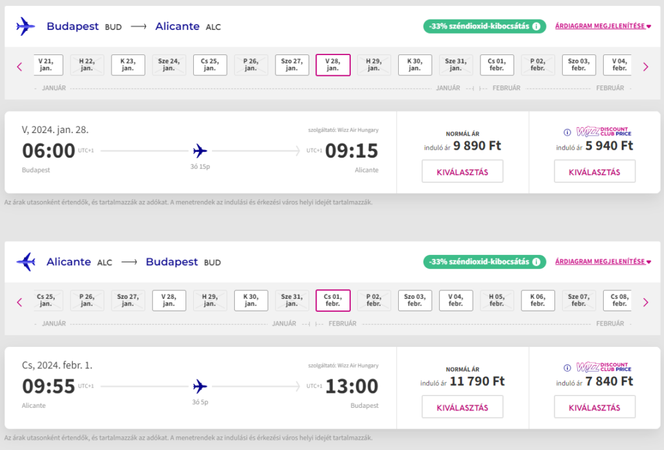This screenshot has height=450, width=664.
Task: Select return date V 04, febr.
Action: 456,300
